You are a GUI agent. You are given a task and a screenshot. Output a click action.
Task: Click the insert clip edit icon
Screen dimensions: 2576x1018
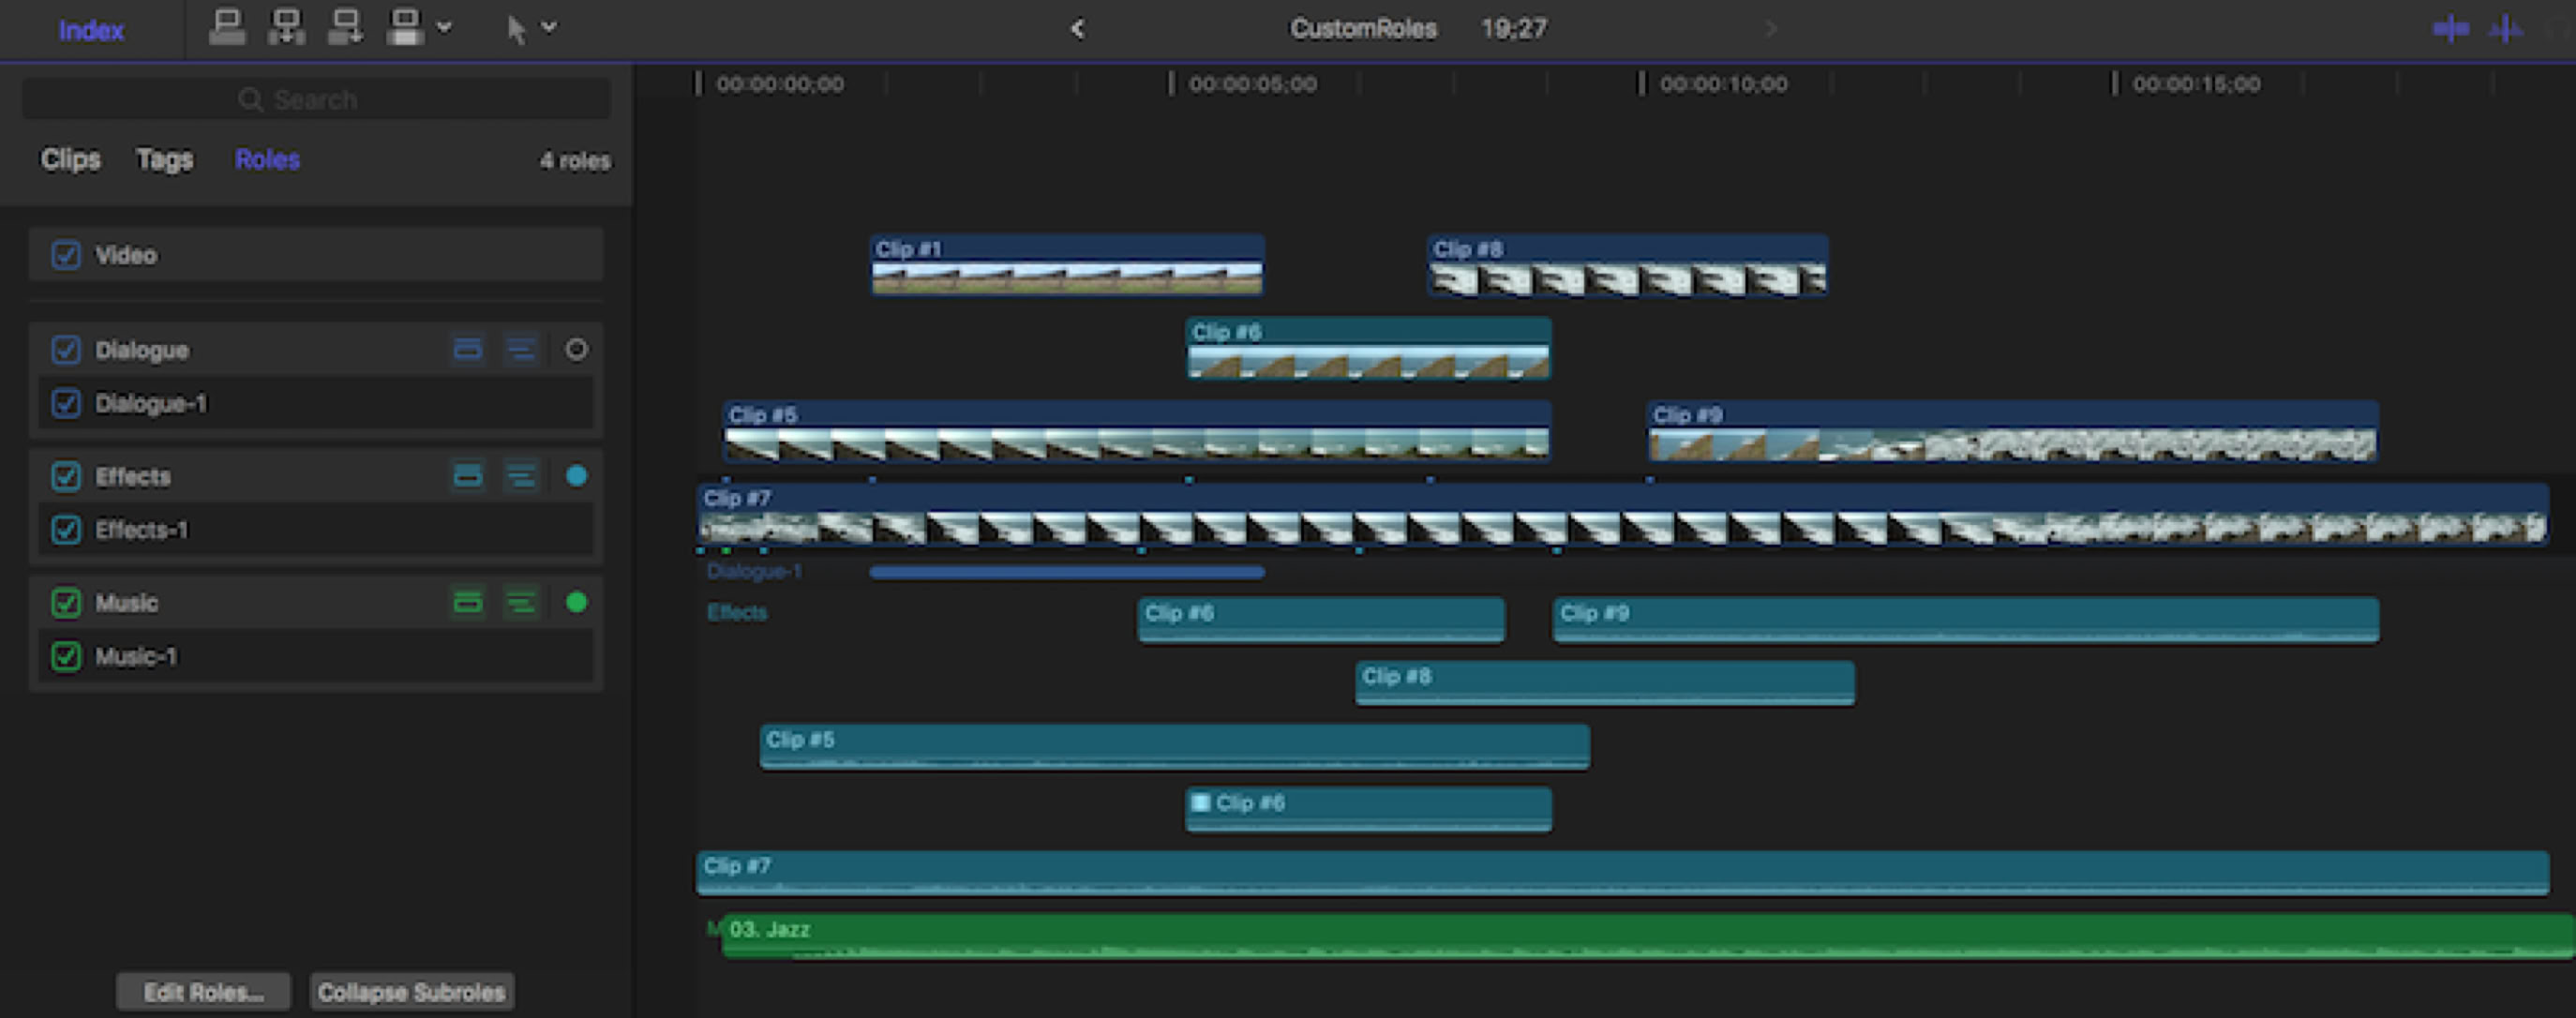[x=287, y=28]
